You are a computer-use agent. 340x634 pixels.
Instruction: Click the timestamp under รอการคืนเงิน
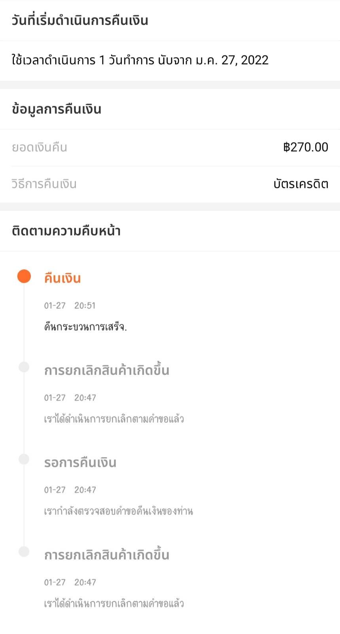tap(70, 490)
